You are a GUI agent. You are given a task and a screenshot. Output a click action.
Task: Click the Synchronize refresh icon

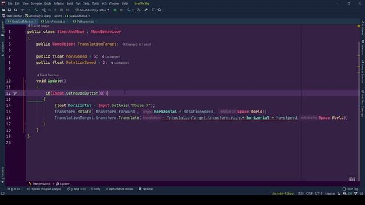click(15, 10)
